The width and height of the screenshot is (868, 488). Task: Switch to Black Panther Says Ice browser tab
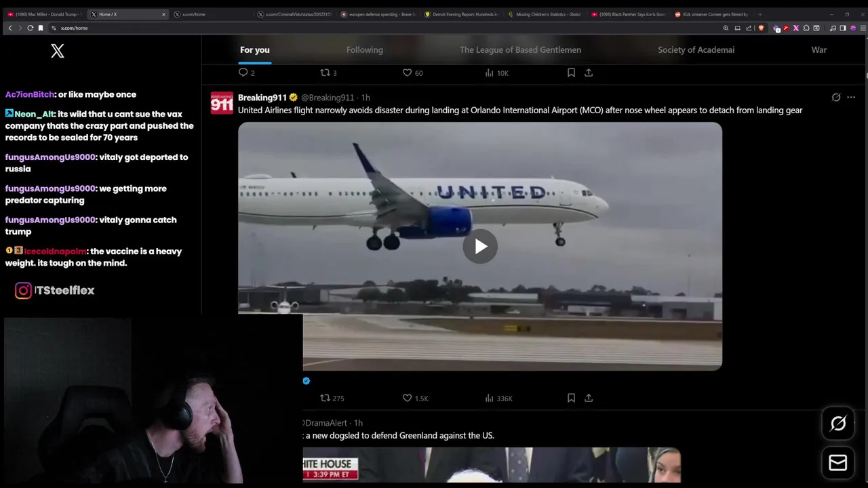click(x=627, y=14)
